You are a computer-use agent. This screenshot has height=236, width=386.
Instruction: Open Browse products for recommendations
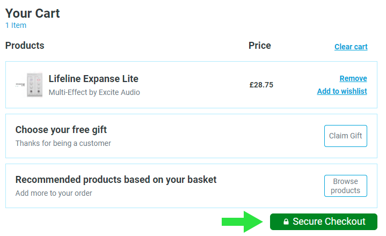(x=345, y=186)
